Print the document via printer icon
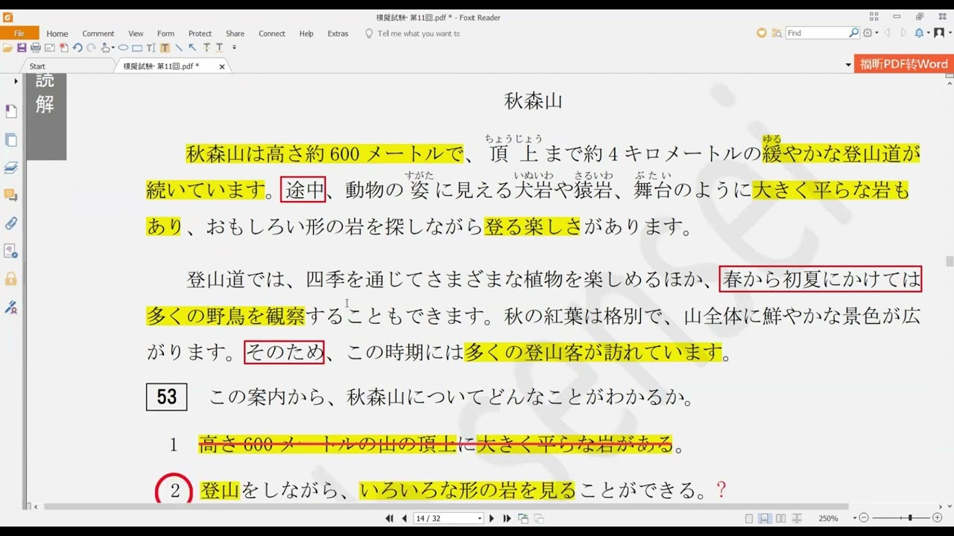This screenshot has width=954, height=536. coord(36,48)
